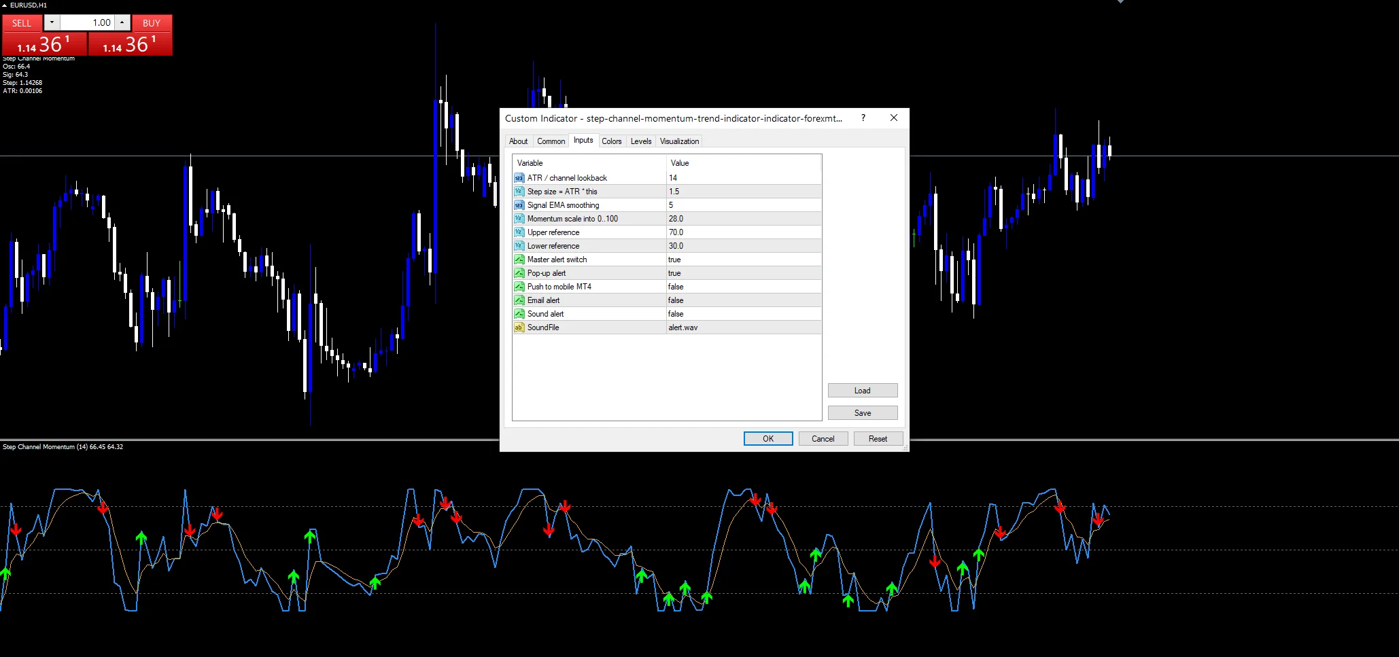Select the alert.wav SoundFile value
The height and width of the screenshot is (657, 1399).
tap(744, 327)
